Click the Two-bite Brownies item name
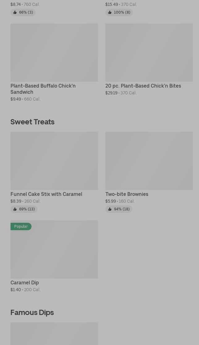The width and height of the screenshot is (199, 345). pos(127,194)
